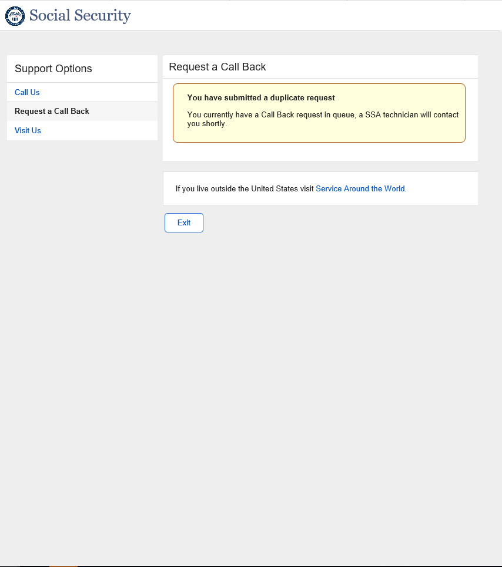Open the Visit Us support option
This screenshot has height=567, width=502.
pos(28,130)
